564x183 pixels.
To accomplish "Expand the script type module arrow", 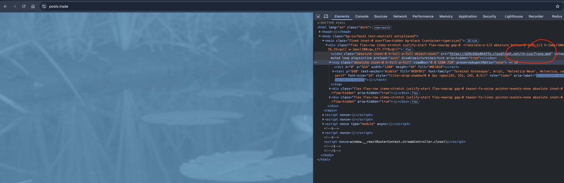I will pyautogui.click(x=323, y=124).
